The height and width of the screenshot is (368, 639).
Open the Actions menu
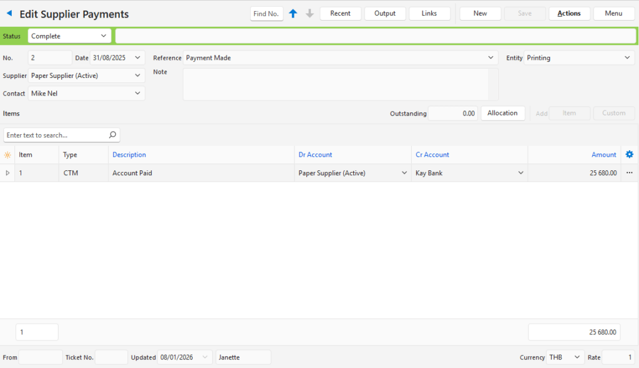pos(569,14)
